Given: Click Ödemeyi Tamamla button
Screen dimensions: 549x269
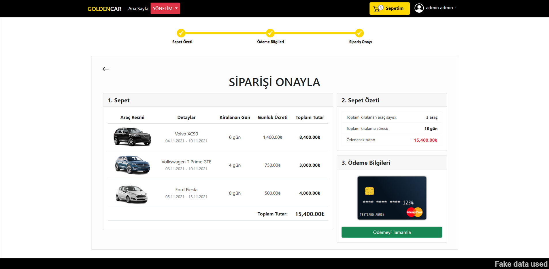Looking at the screenshot, I should (x=392, y=232).
